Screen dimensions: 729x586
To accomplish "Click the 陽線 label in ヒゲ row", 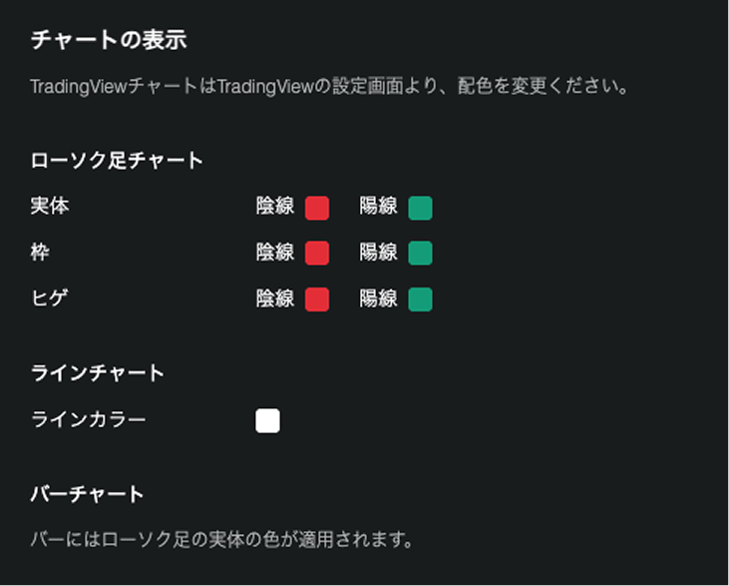I will [x=378, y=298].
